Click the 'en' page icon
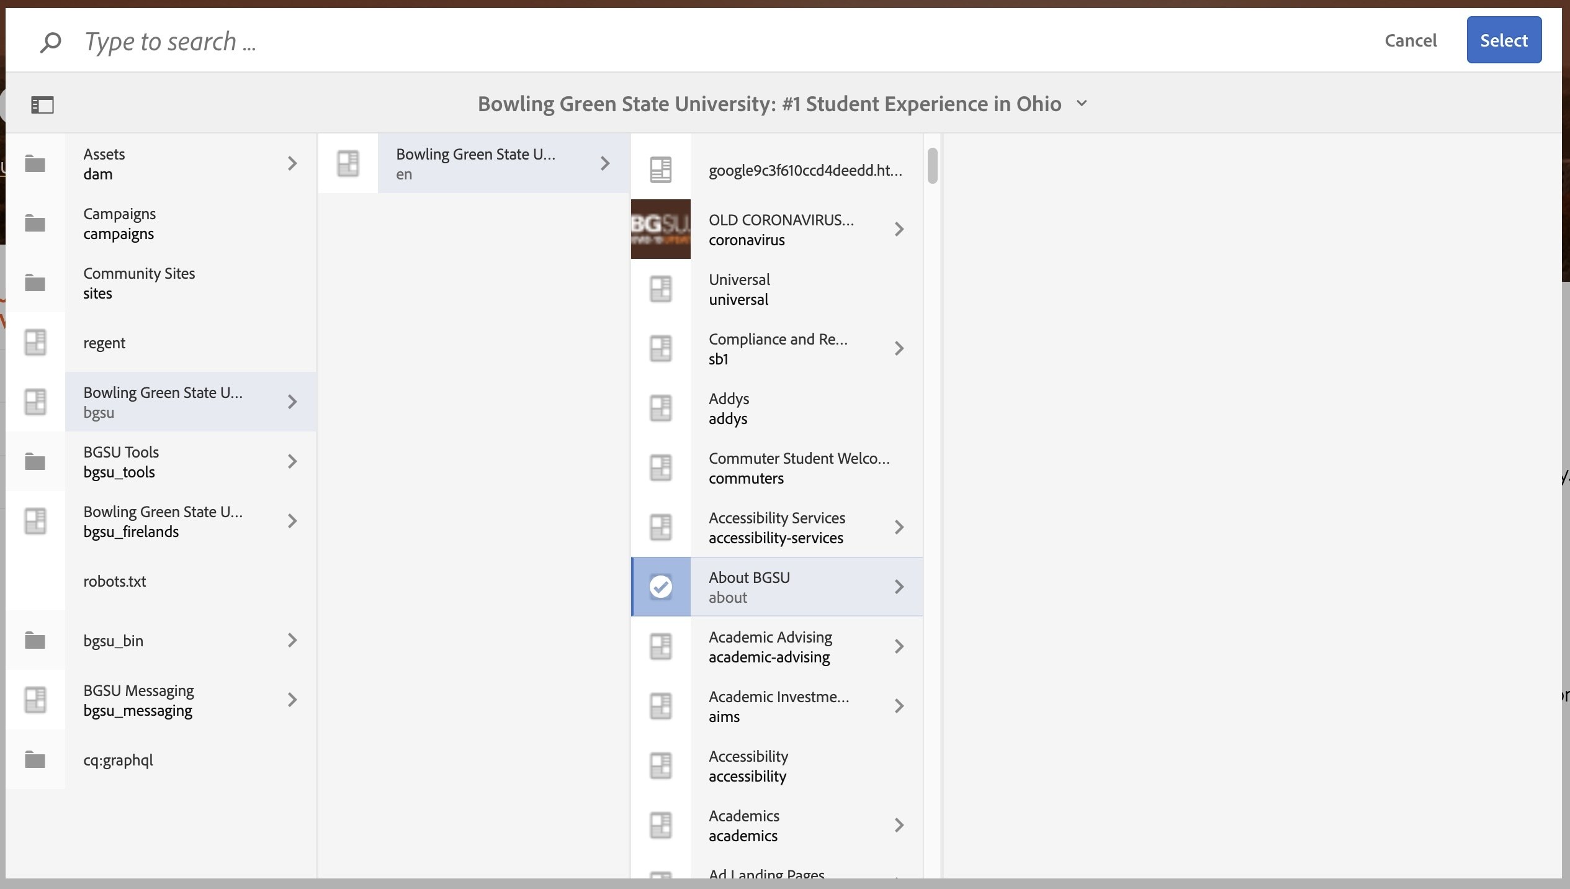This screenshot has height=889, width=1570. 348,163
